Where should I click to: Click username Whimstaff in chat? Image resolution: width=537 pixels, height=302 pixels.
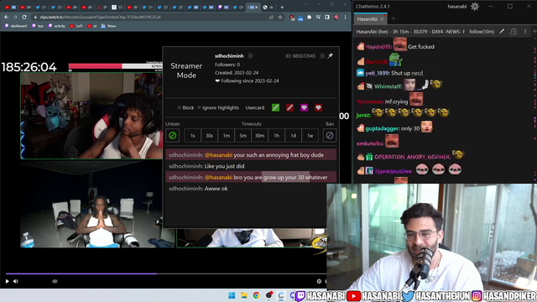coord(388,86)
